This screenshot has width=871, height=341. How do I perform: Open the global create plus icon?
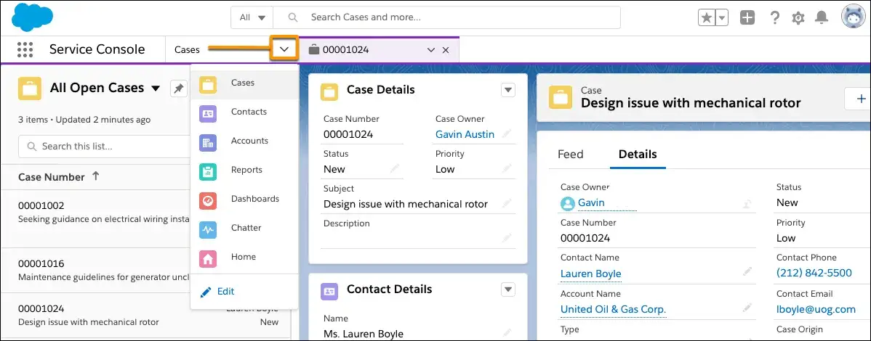click(747, 17)
